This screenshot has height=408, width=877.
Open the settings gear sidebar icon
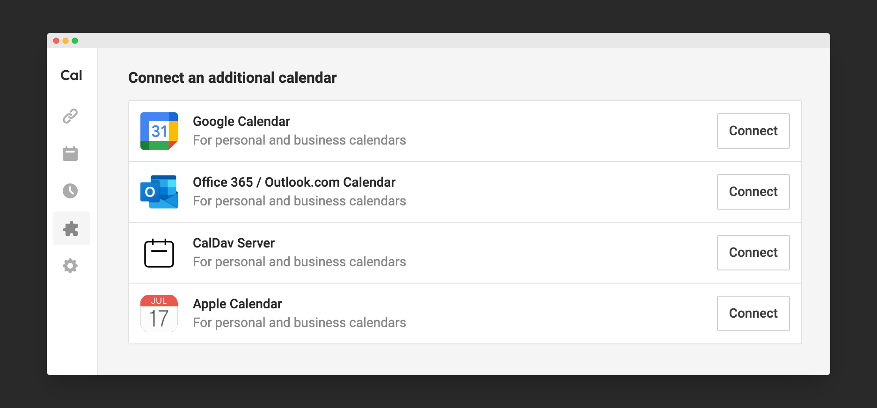(70, 266)
